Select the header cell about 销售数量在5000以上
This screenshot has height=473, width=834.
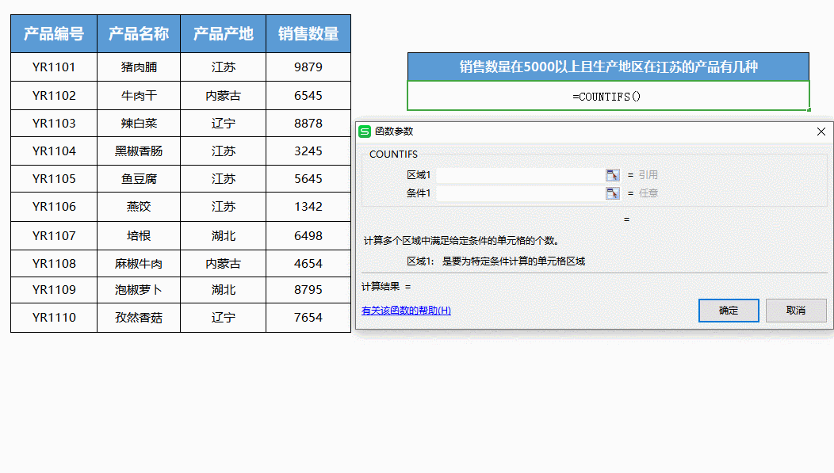coord(608,67)
